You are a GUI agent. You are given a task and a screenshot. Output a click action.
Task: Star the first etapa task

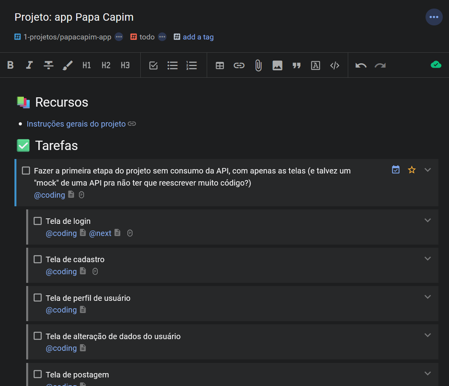(412, 170)
